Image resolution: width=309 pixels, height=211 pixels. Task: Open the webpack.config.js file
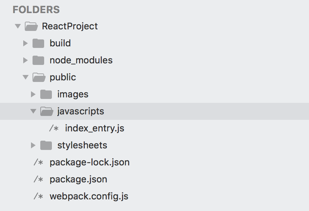(89, 196)
